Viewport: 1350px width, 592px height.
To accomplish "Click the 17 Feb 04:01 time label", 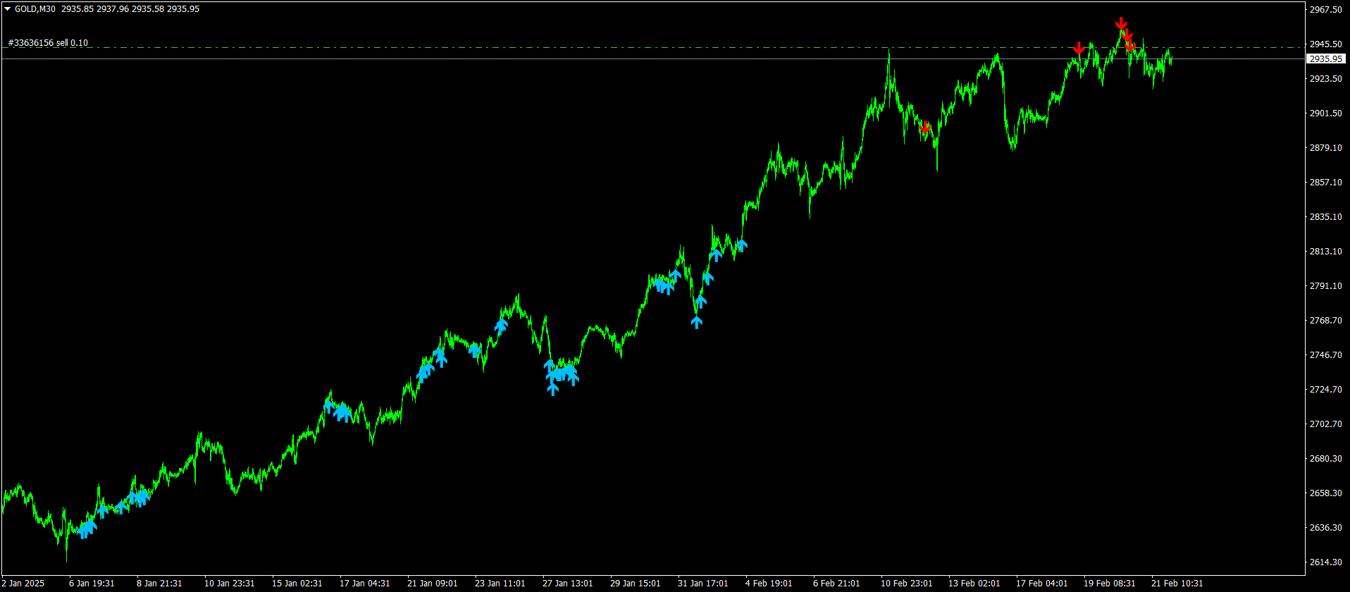I will point(1042,584).
